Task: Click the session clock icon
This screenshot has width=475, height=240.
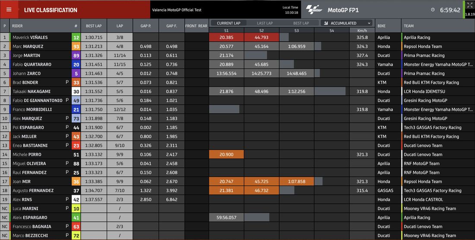Action: 433,9
